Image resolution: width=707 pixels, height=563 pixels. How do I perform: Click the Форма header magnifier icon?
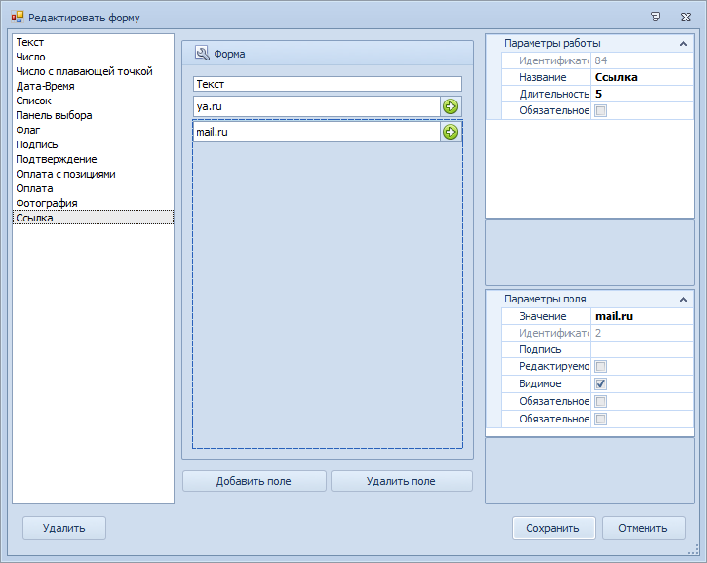[x=202, y=54]
